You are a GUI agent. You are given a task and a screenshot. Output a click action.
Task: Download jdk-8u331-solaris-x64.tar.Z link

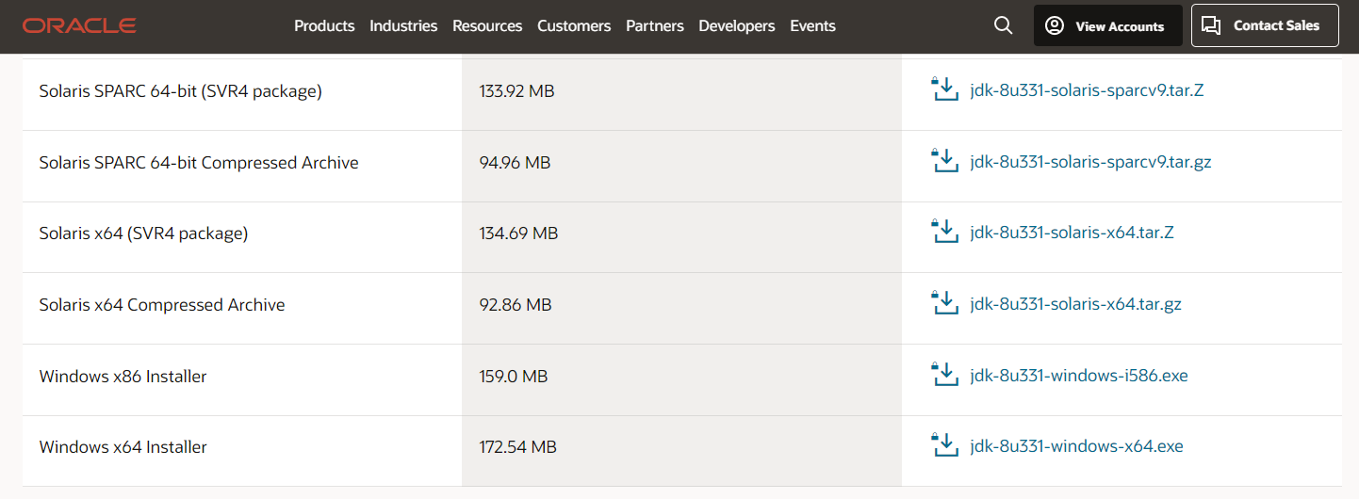tap(1072, 233)
